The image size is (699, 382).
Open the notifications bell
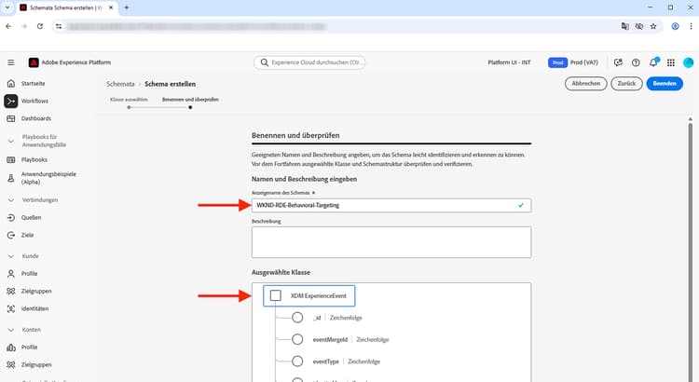point(653,62)
